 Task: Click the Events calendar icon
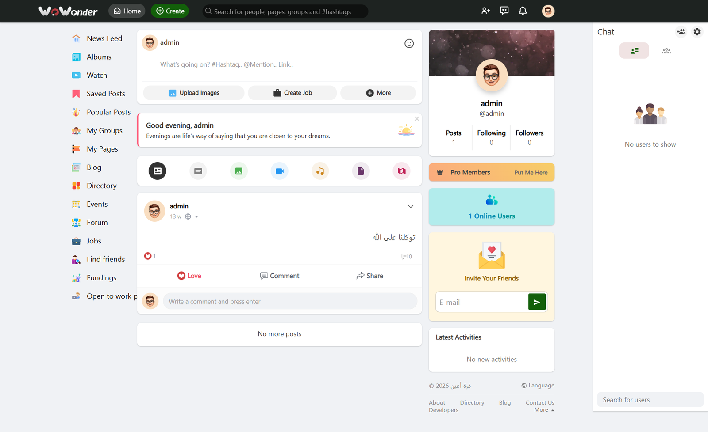pos(76,204)
